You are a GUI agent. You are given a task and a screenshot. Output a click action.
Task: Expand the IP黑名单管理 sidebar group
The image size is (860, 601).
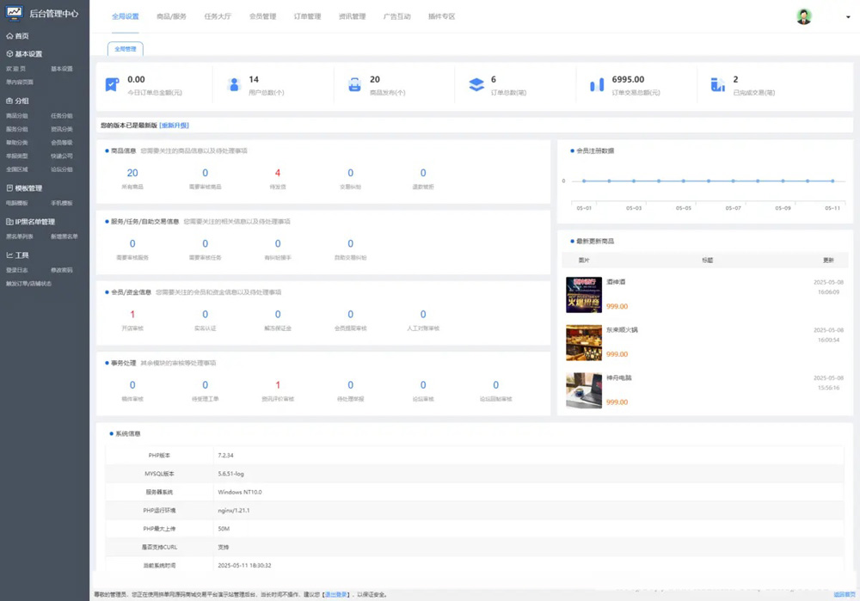tap(30, 222)
